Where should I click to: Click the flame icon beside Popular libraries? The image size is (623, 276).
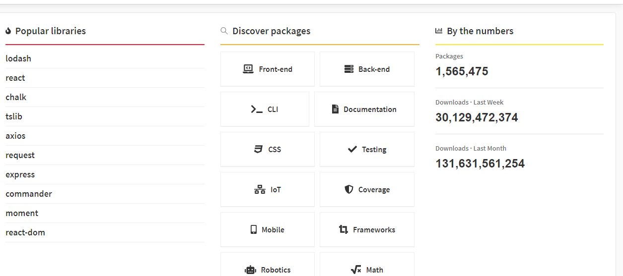pos(8,31)
